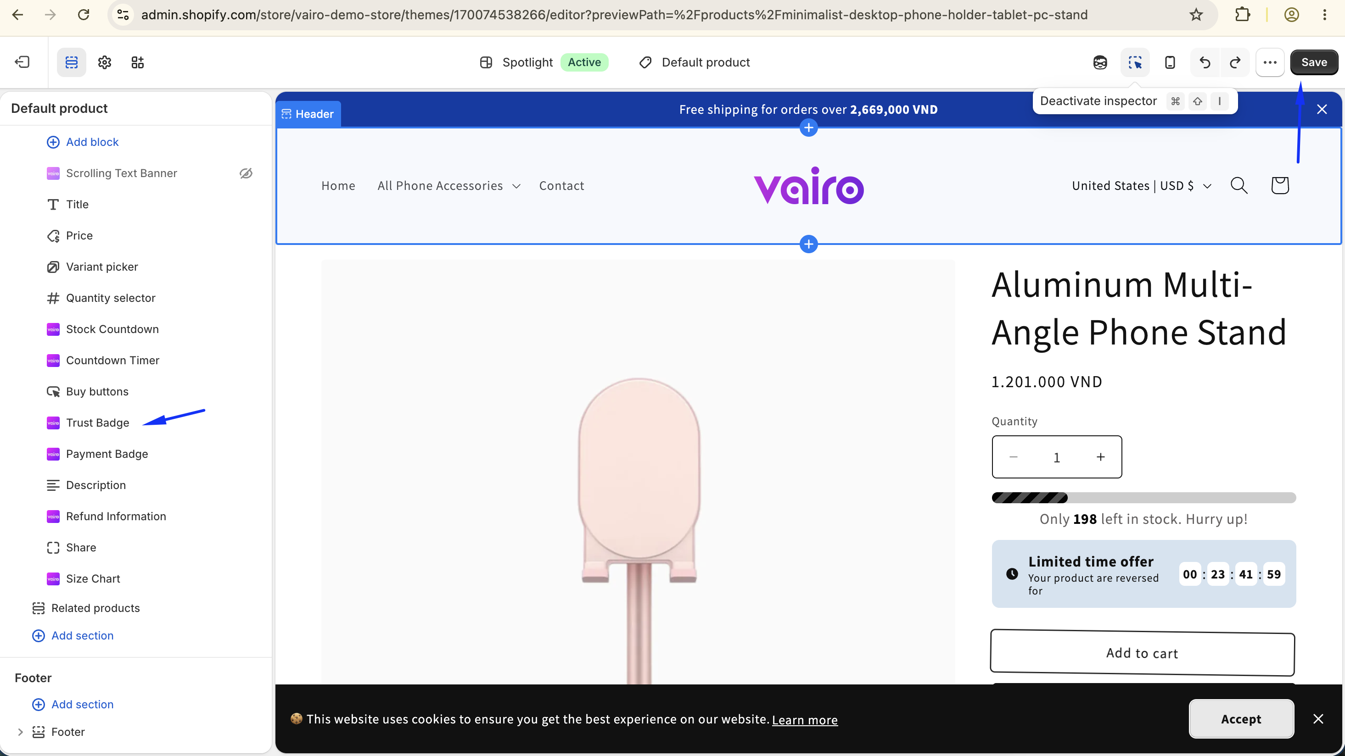This screenshot has height=756, width=1345.
Task: Bookmark this page with star icon
Action: click(x=1196, y=15)
